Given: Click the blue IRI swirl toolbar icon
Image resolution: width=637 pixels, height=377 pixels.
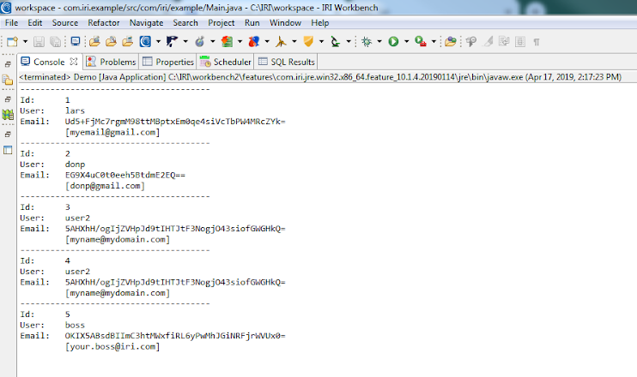Looking at the screenshot, I should point(145,41).
